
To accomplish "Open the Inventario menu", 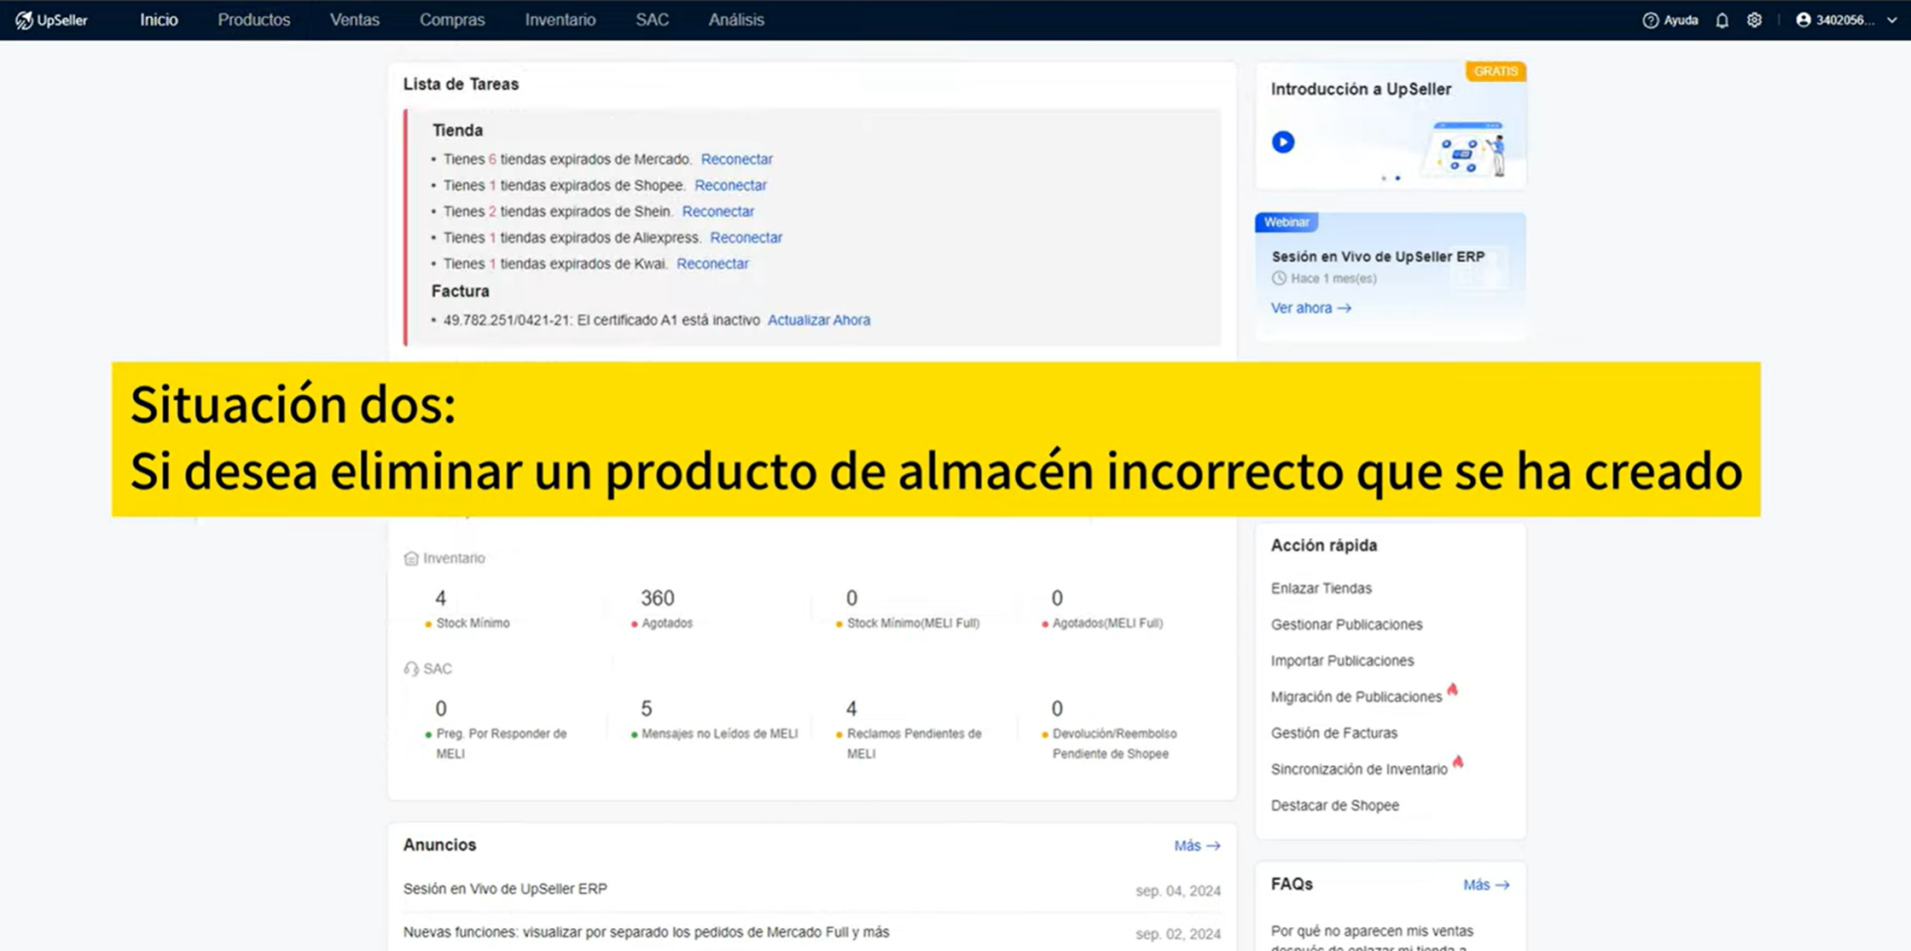I will [560, 20].
